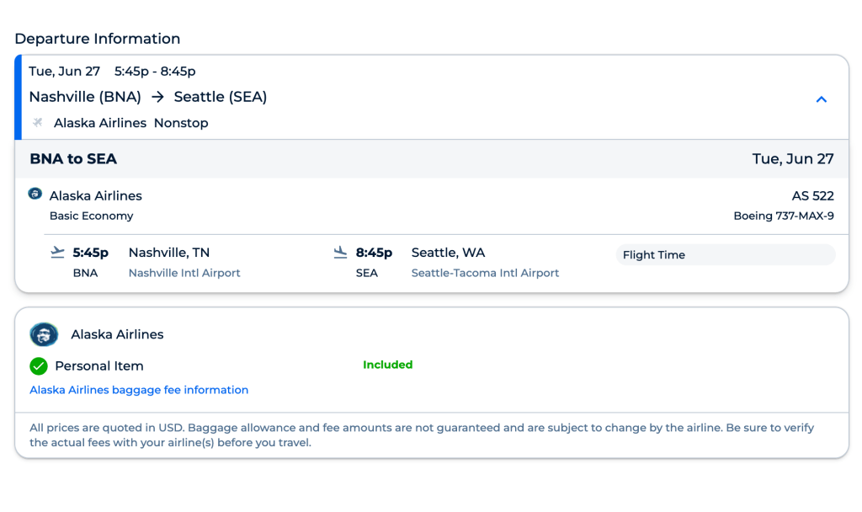The width and height of the screenshot is (862, 512).
Task: Click the green Included label
Action: pyautogui.click(x=387, y=365)
